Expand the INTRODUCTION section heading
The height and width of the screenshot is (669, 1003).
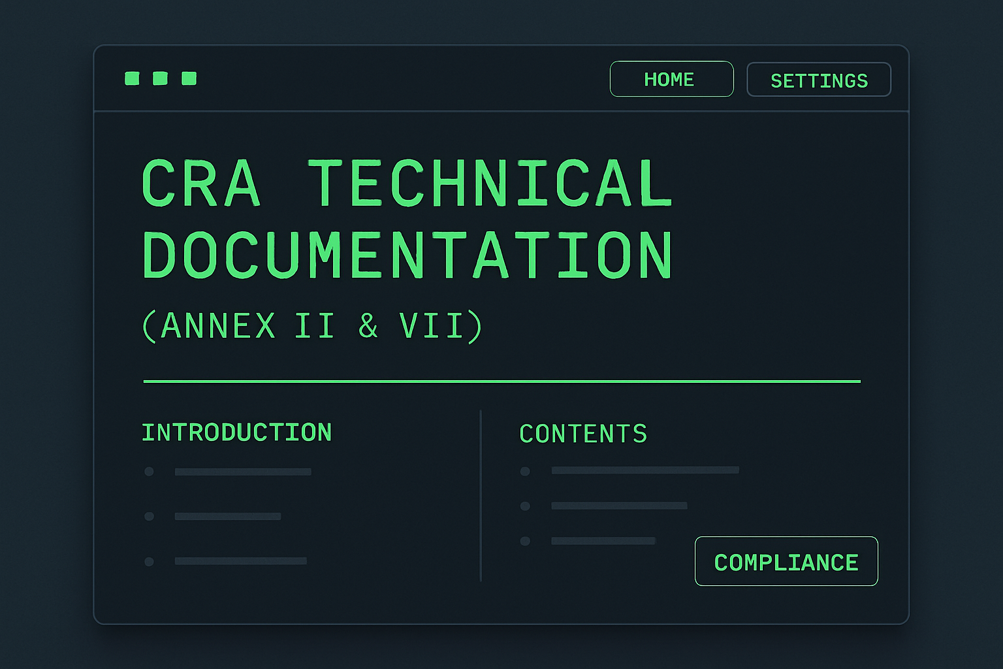point(238,431)
